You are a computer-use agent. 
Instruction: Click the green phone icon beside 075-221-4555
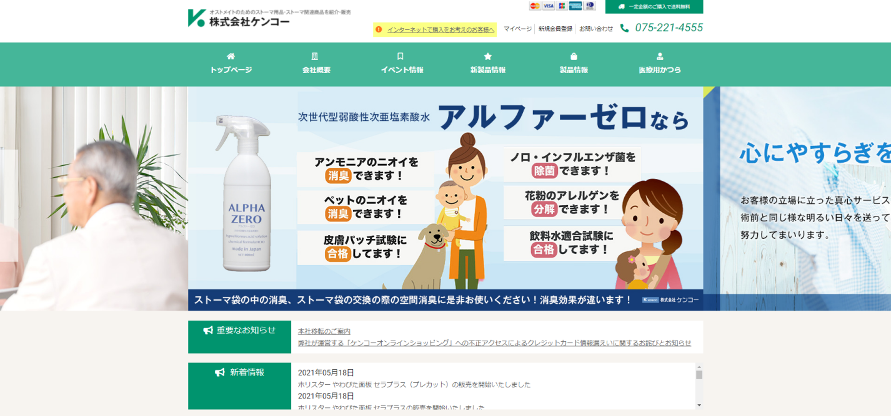click(x=624, y=28)
